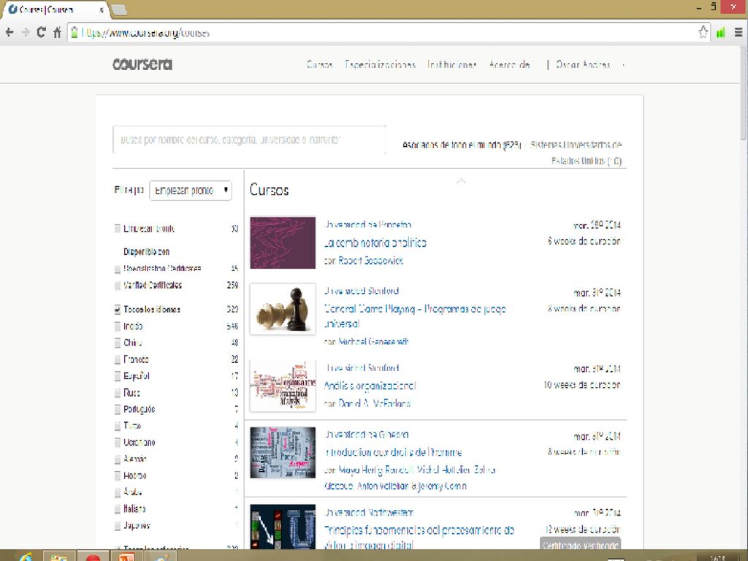Enable the Portugués language filter
748x561 pixels.
[118, 409]
